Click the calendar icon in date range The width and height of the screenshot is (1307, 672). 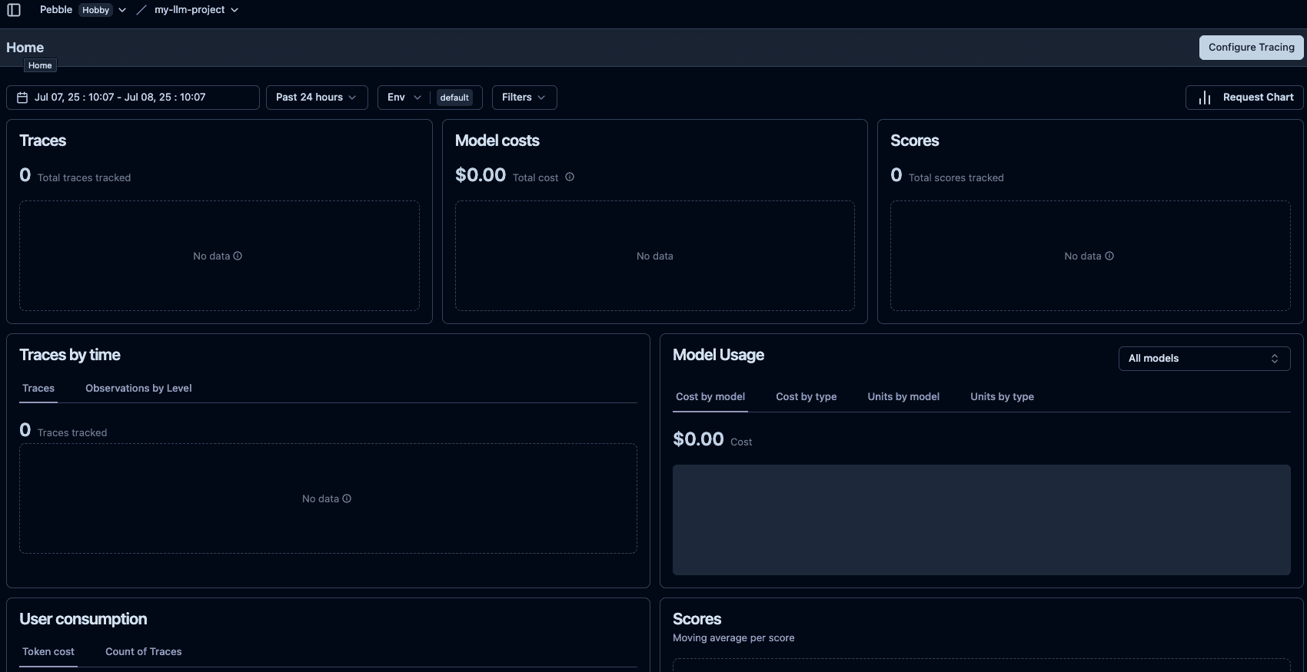(x=22, y=98)
